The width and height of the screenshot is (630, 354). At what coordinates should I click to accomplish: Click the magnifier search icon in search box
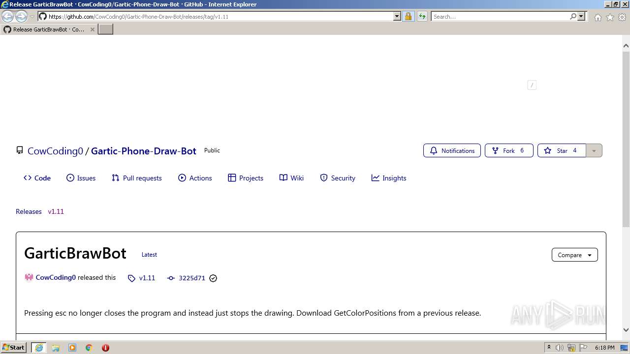point(573,16)
